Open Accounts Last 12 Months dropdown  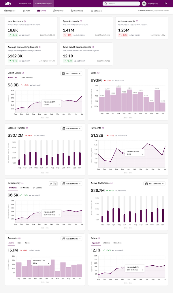tap(72, 239)
